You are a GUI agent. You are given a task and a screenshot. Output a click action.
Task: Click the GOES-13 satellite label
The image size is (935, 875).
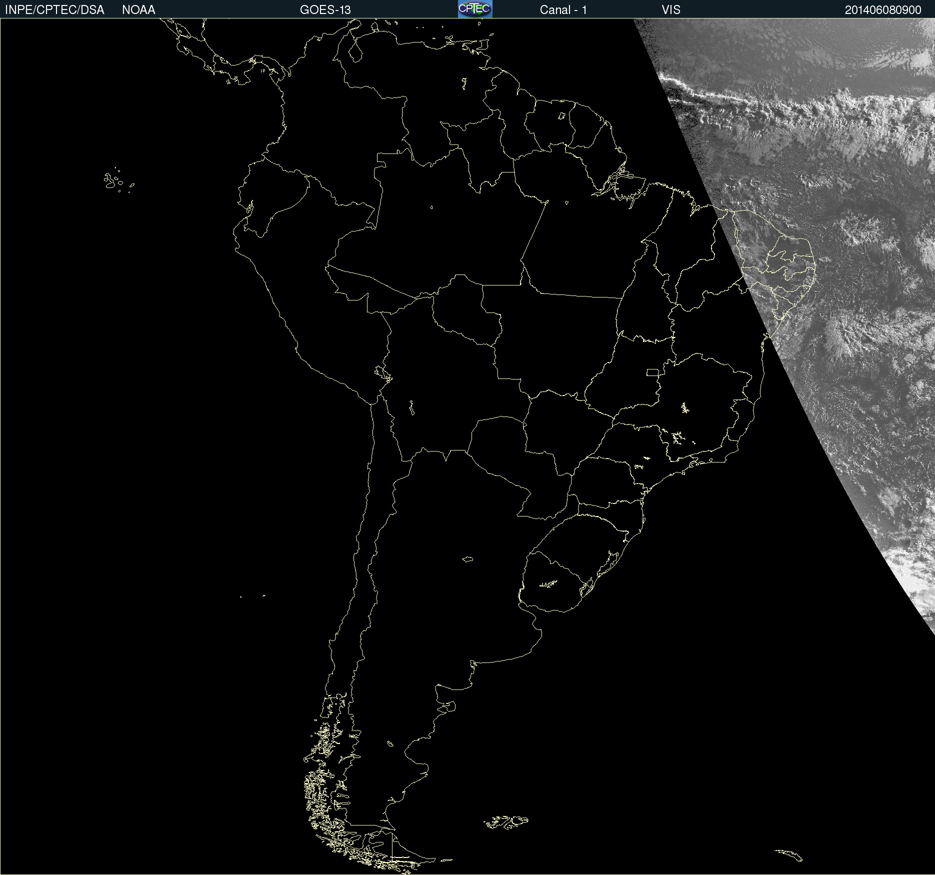(x=325, y=9)
